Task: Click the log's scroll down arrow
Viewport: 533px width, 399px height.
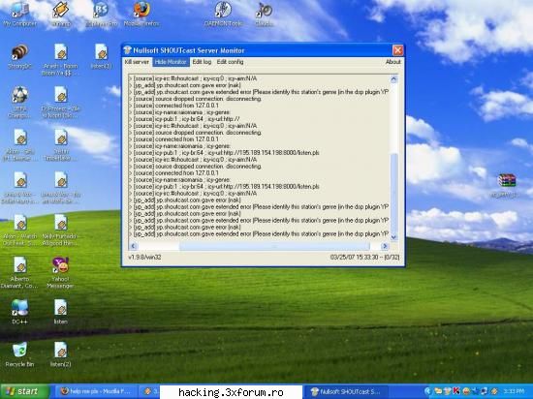Action: tap(393, 236)
